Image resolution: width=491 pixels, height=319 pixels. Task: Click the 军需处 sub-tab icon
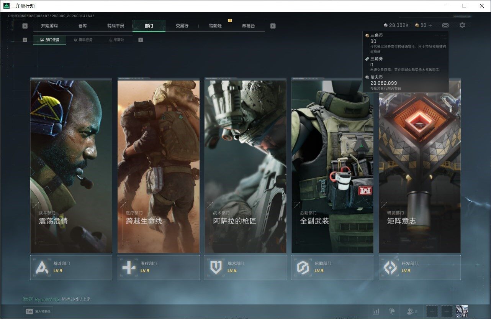click(110, 40)
